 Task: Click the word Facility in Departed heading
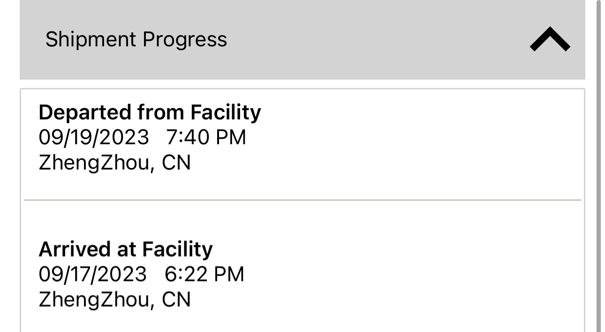click(226, 112)
